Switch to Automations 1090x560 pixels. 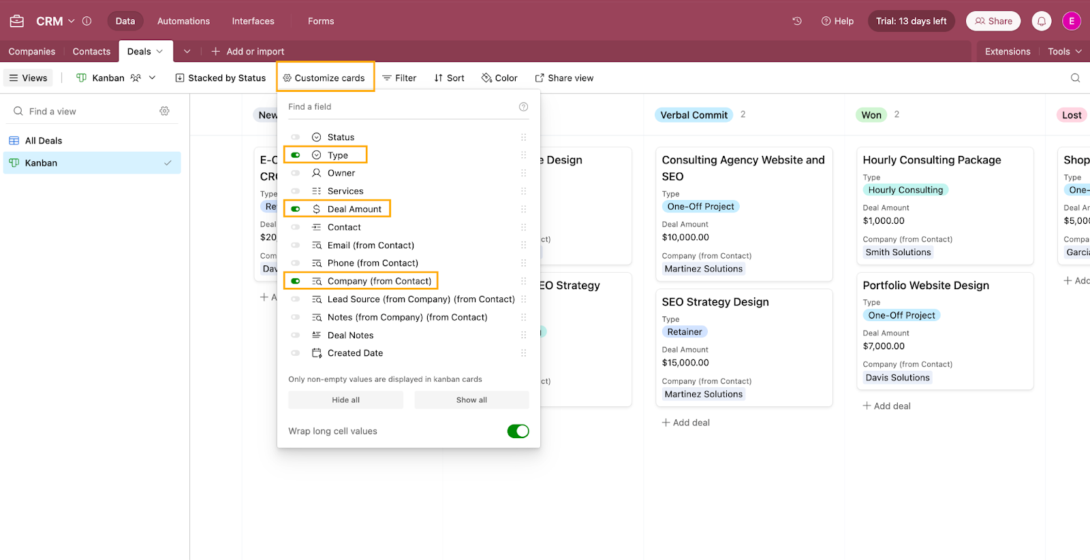pyautogui.click(x=184, y=21)
